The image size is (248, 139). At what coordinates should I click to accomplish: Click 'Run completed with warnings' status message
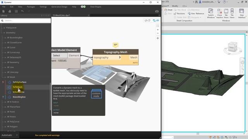[x=47, y=135]
